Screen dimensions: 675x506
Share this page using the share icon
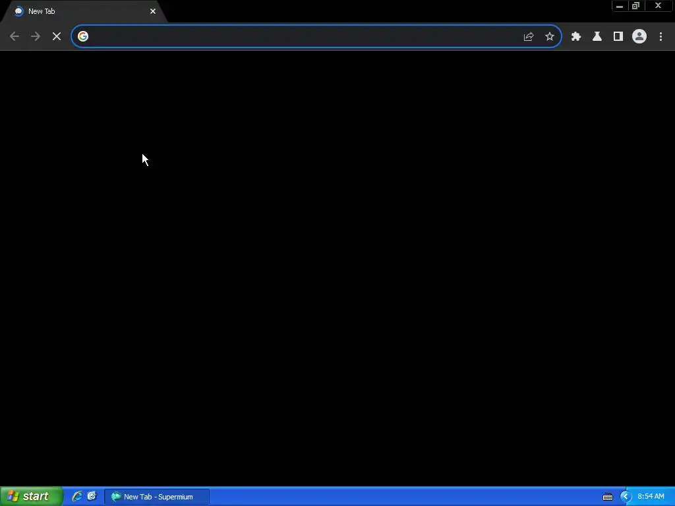point(529,37)
